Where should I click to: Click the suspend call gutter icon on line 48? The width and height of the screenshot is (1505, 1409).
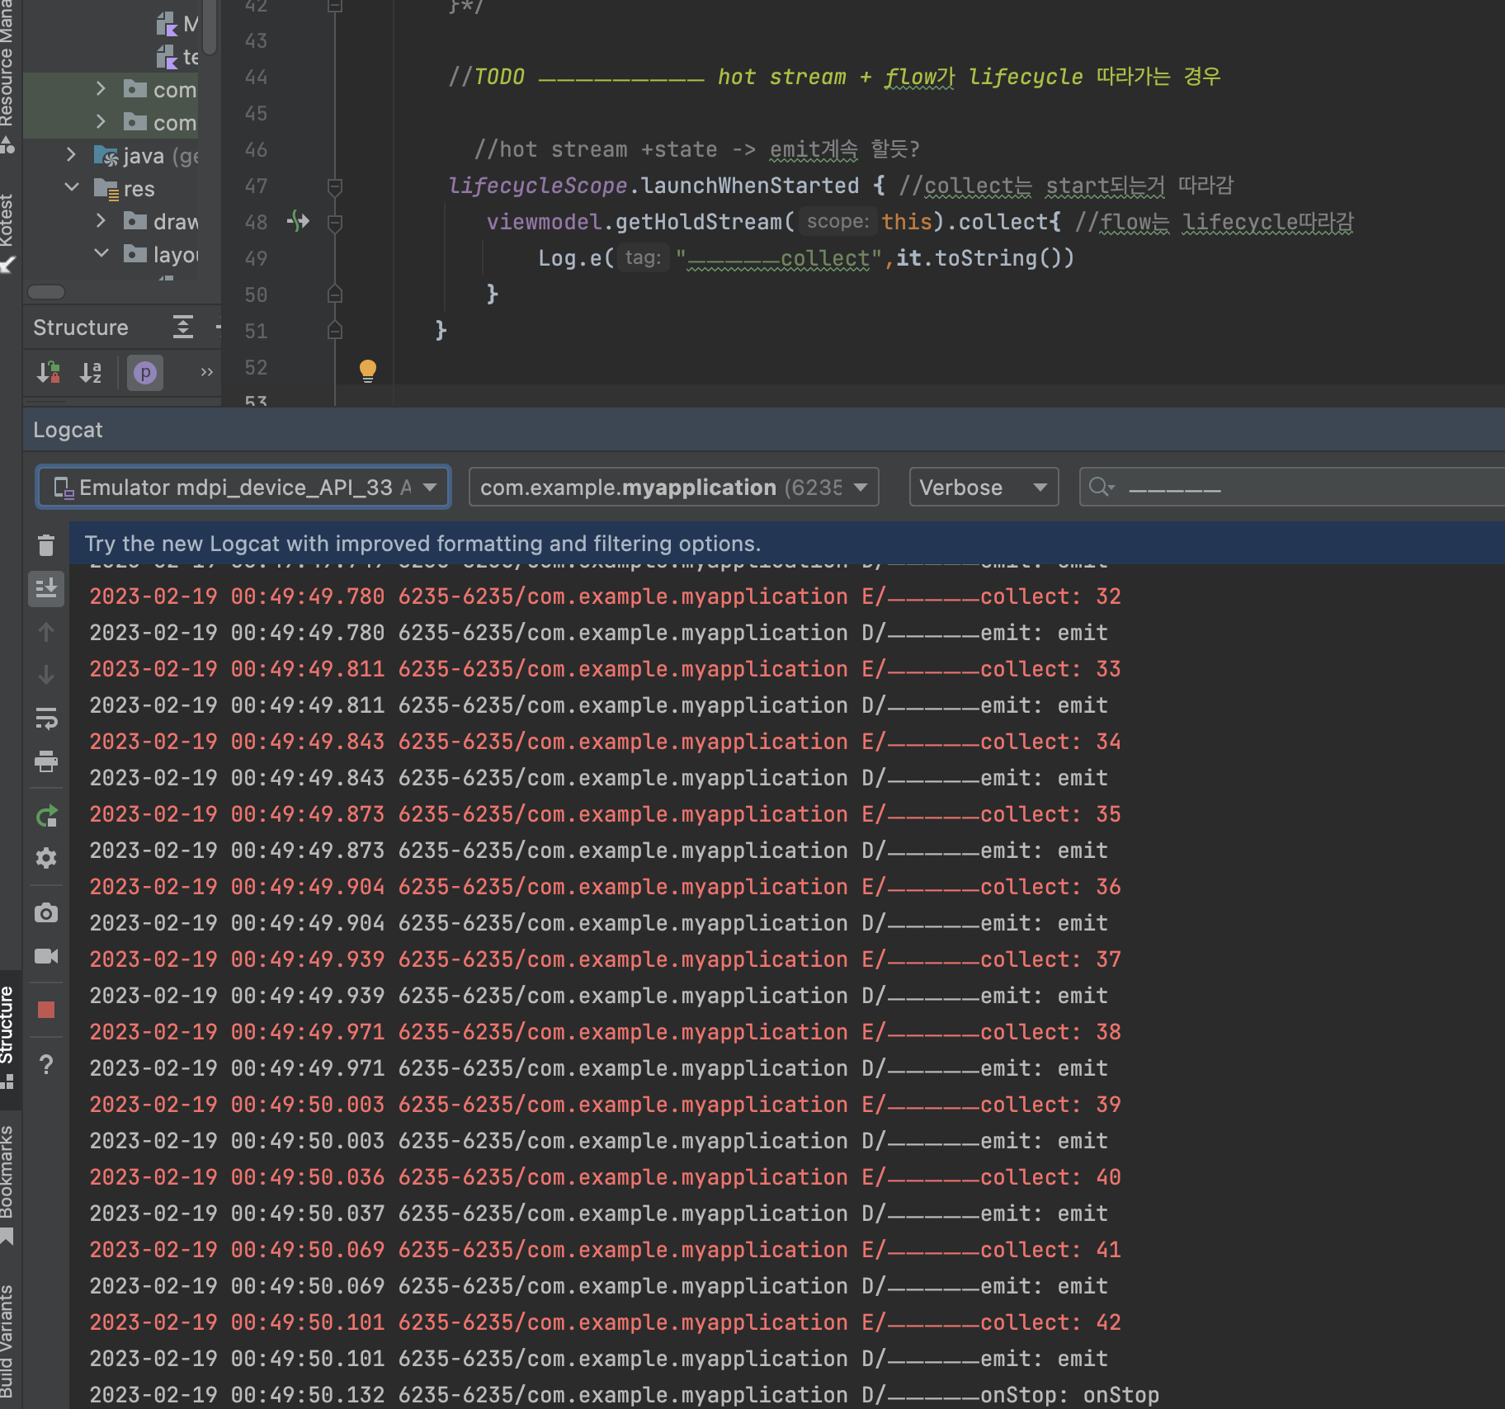298,221
